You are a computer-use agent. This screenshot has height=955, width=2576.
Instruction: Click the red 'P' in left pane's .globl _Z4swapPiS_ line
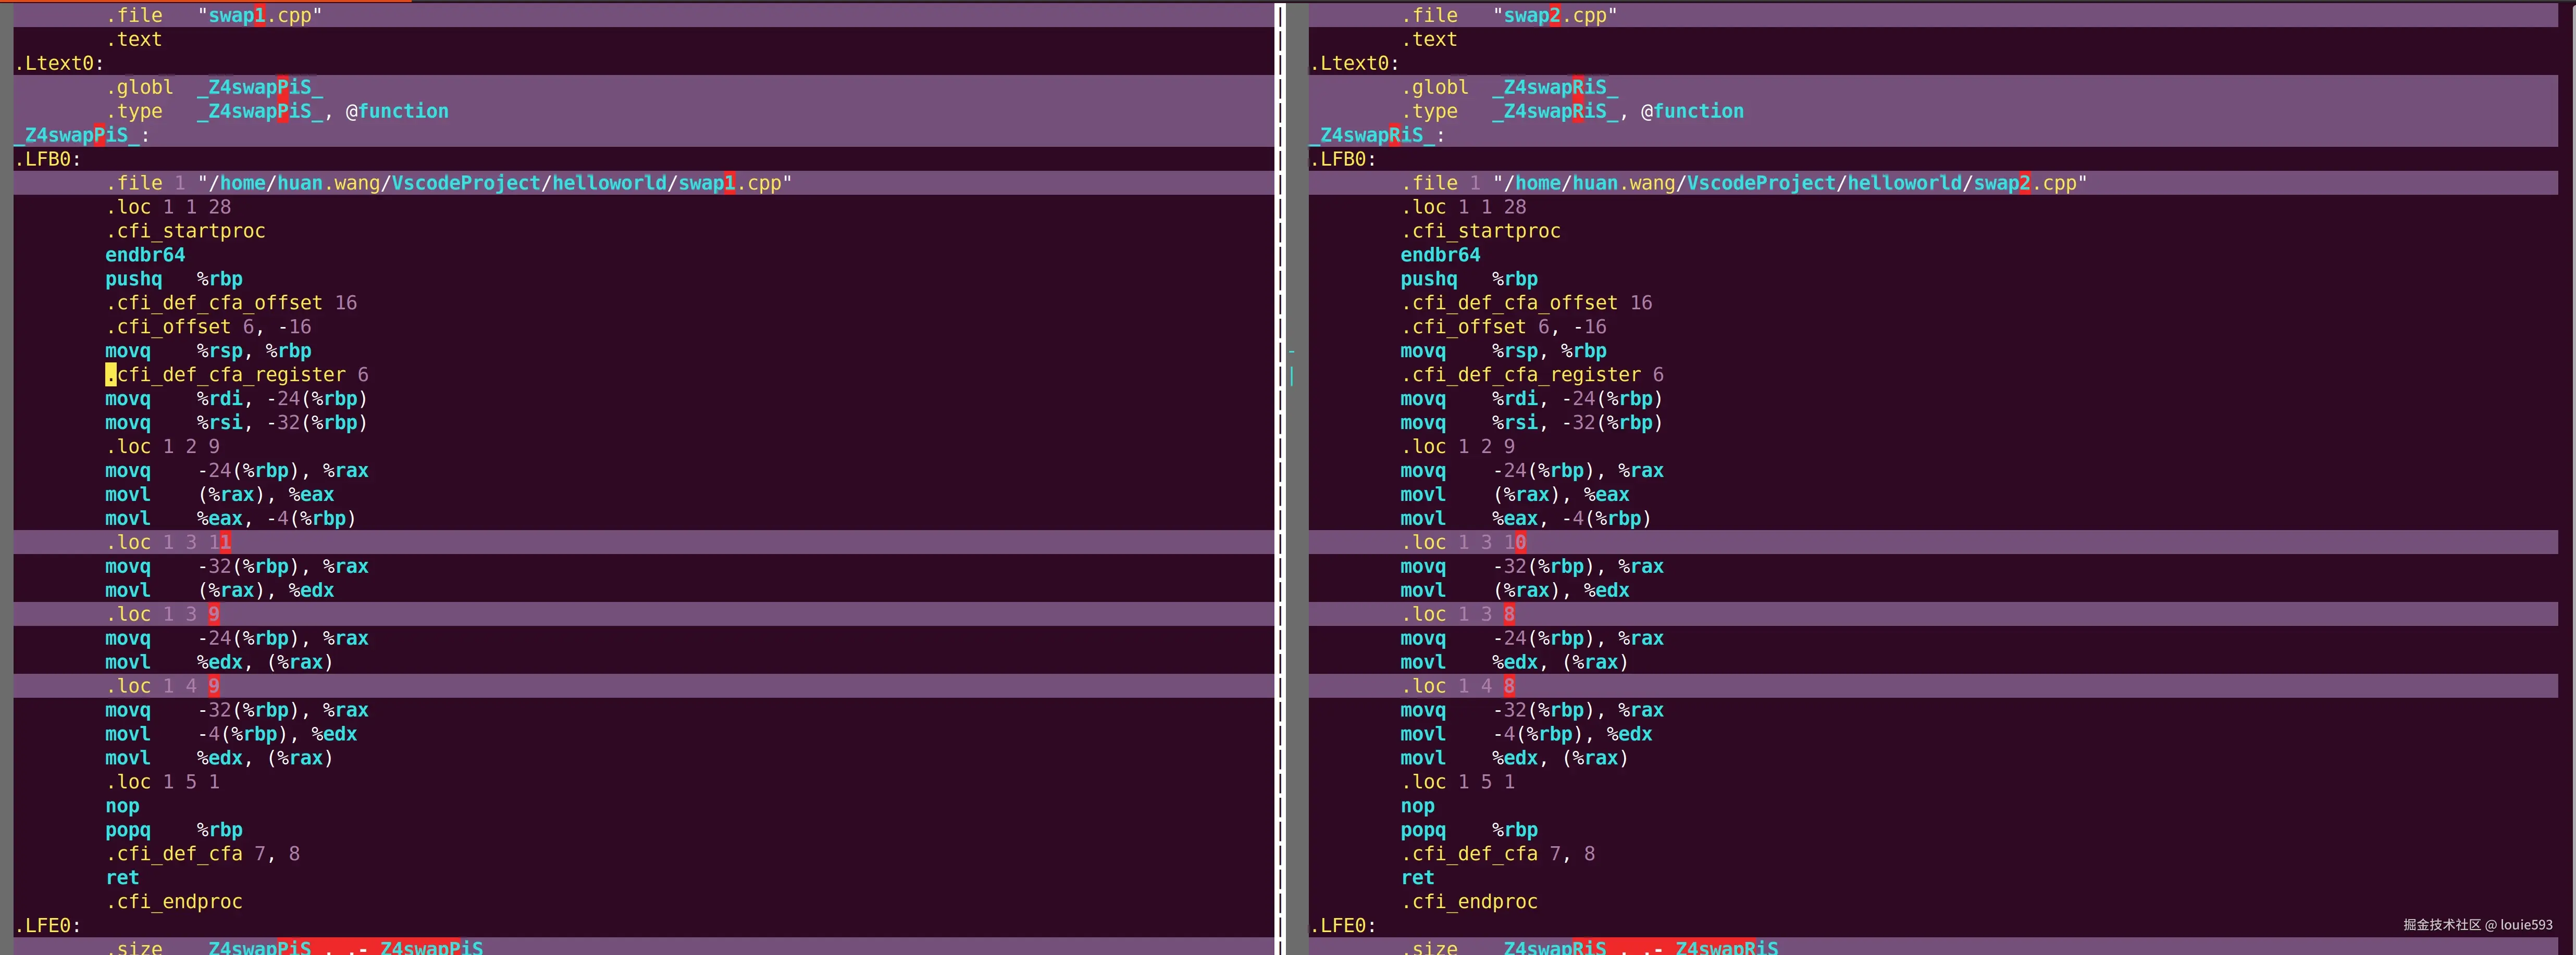pyautogui.click(x=282, y=87)
